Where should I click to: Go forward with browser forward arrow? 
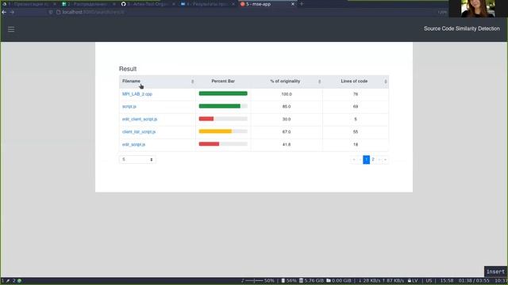pyautogui.click(x=12, y=13)
